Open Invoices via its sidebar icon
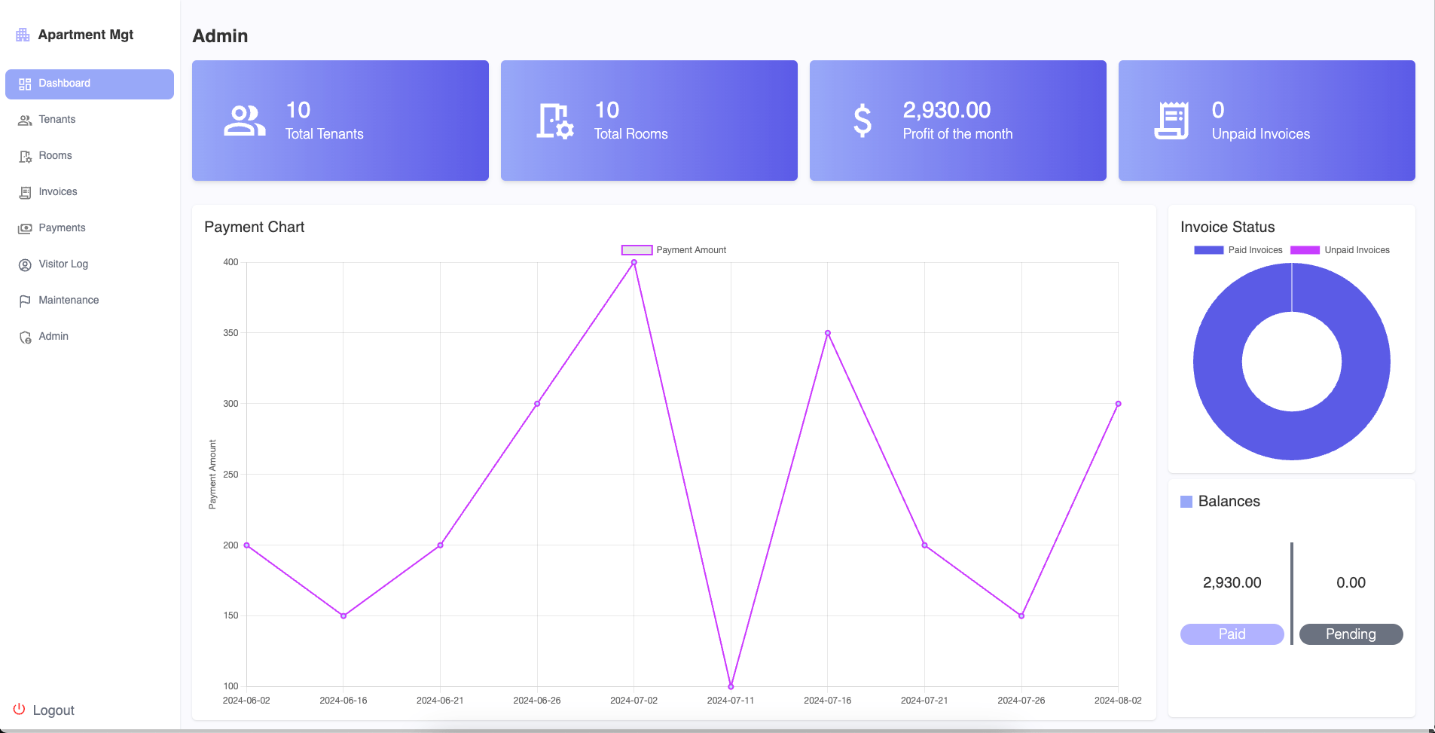1435x733 pixels. [24, 191]
